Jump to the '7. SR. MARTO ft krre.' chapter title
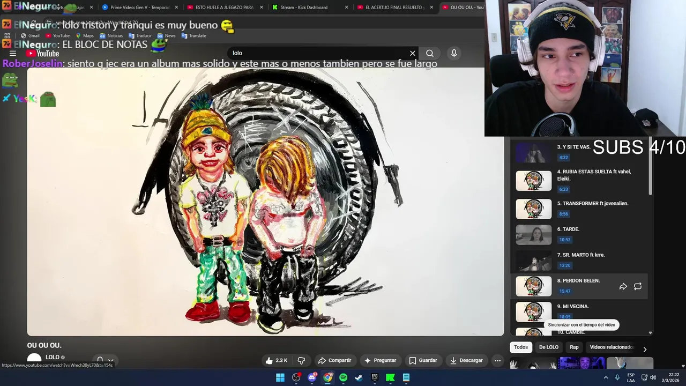This screenshot has width=686, height=386. 581,255
